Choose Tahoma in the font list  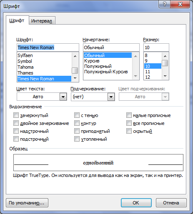[44, 67]
